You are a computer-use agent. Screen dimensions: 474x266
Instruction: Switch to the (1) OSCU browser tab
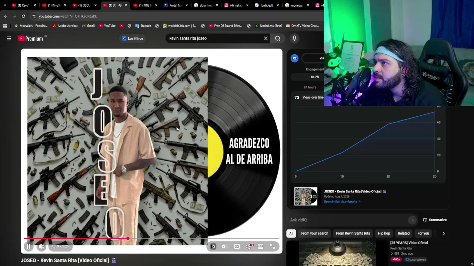84,5
